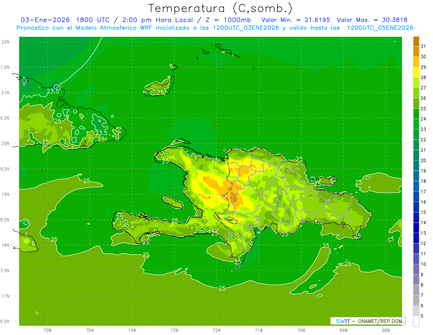Image resolution: width=433 pixels, height=335 pixels.
Task: Click the legend value label "24"
Action: (424, 119)
